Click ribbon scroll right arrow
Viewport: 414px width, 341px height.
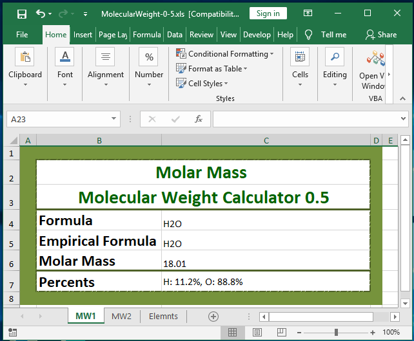coord(389,75)
